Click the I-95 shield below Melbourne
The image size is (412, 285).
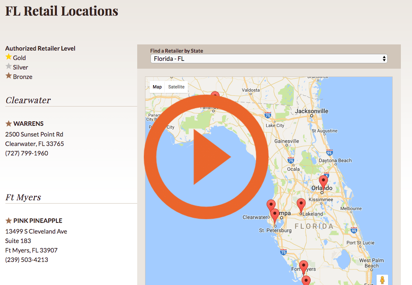pyautogui.click(x=354, y=230)
